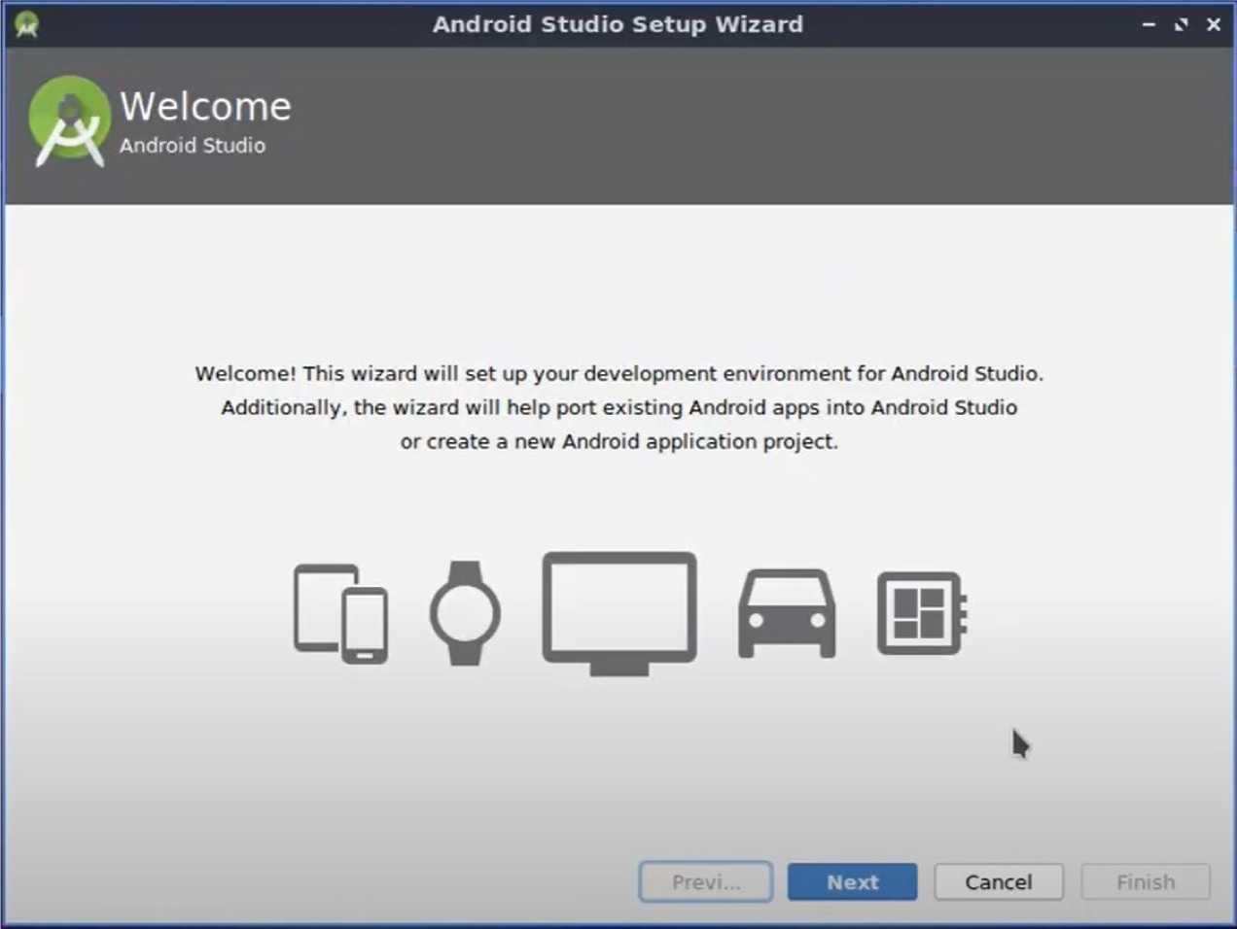
Task: Click the 'Android Studio Setup Wizard' title text
Action: tap(618, 24)
